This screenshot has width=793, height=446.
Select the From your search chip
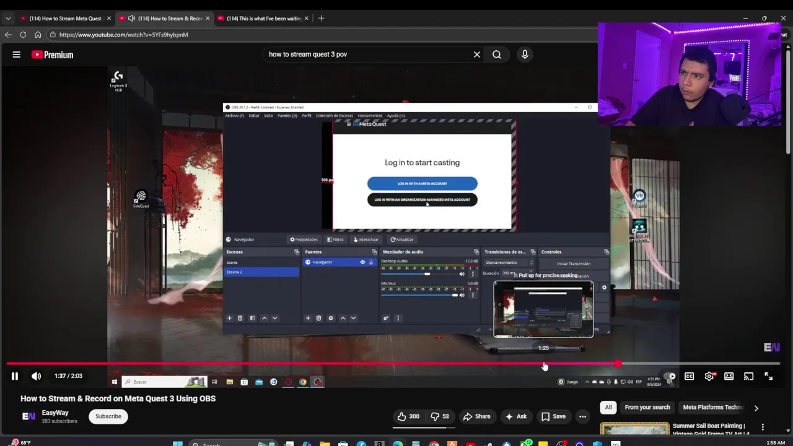point(647,408)
